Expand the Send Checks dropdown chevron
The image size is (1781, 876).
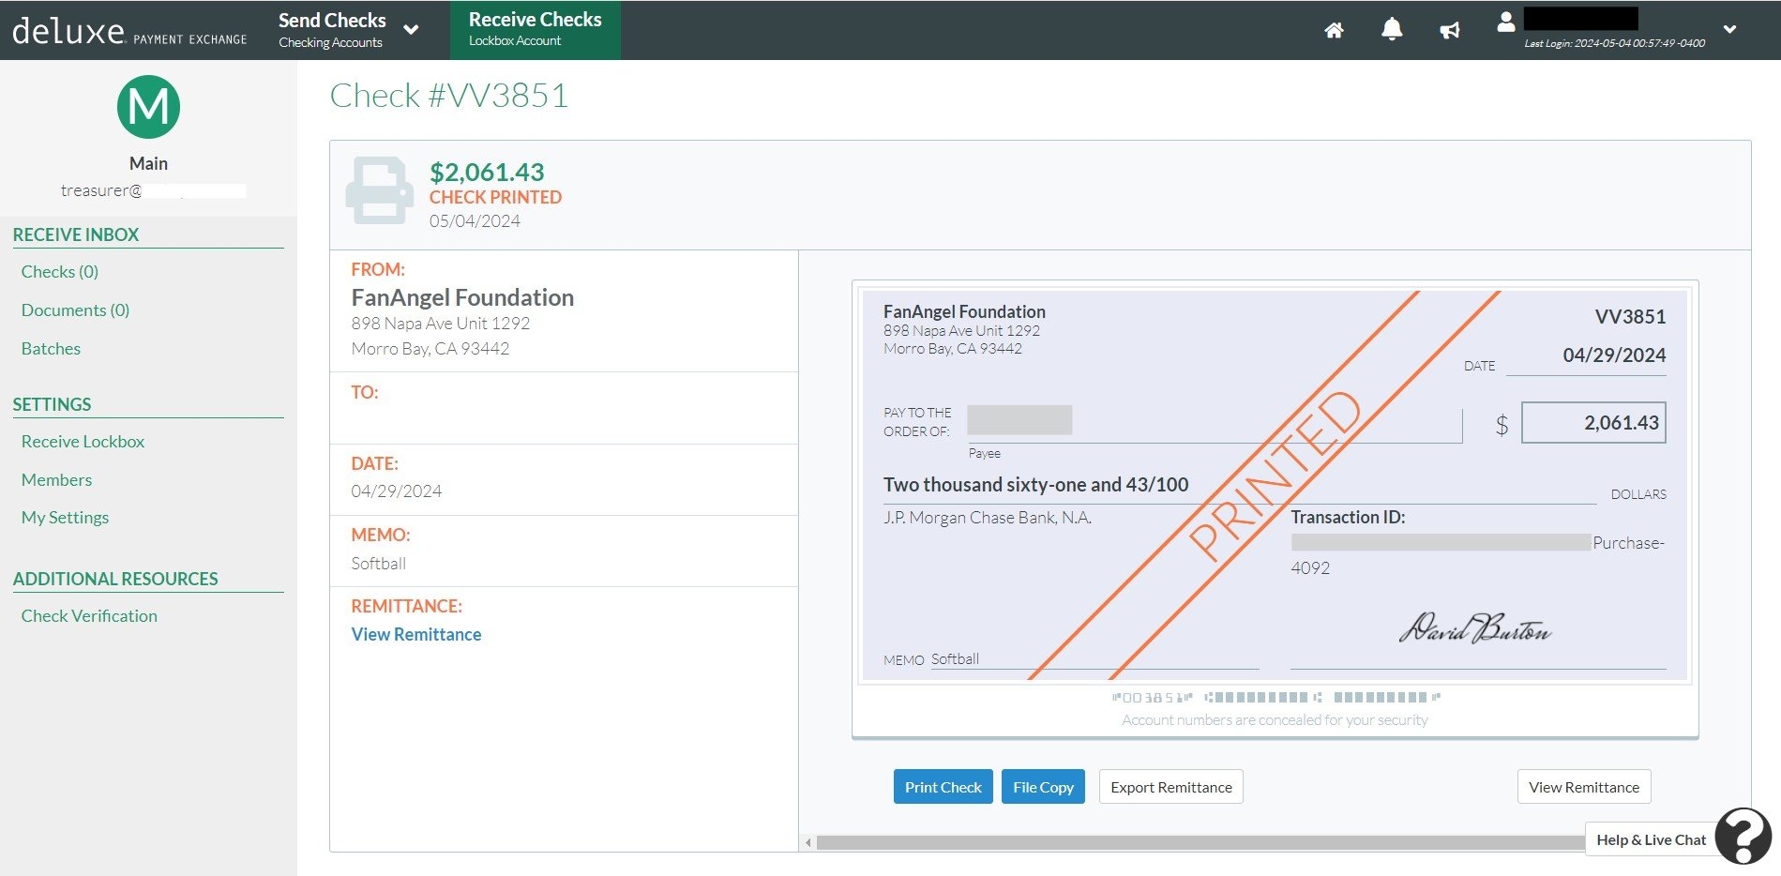(411, 29)
